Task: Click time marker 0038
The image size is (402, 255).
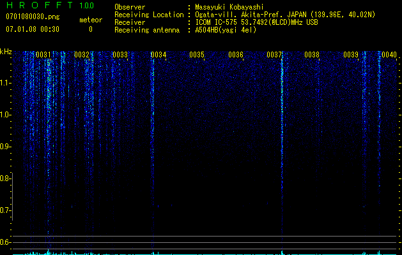Action: click(x=312, y=55)
